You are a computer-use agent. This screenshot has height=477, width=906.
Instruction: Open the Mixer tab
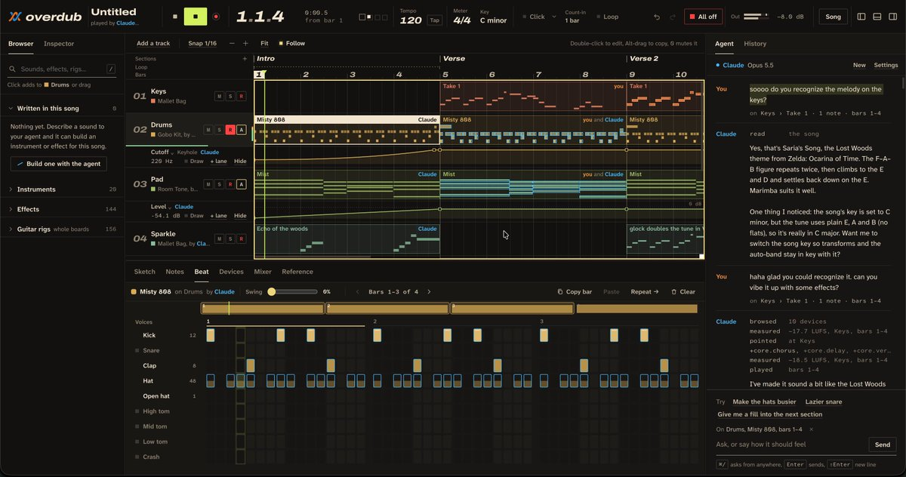[263, 272]
